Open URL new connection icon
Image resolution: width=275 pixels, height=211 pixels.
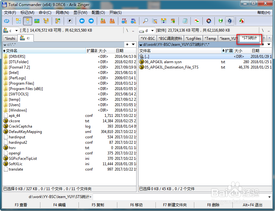tap(133, 21)
